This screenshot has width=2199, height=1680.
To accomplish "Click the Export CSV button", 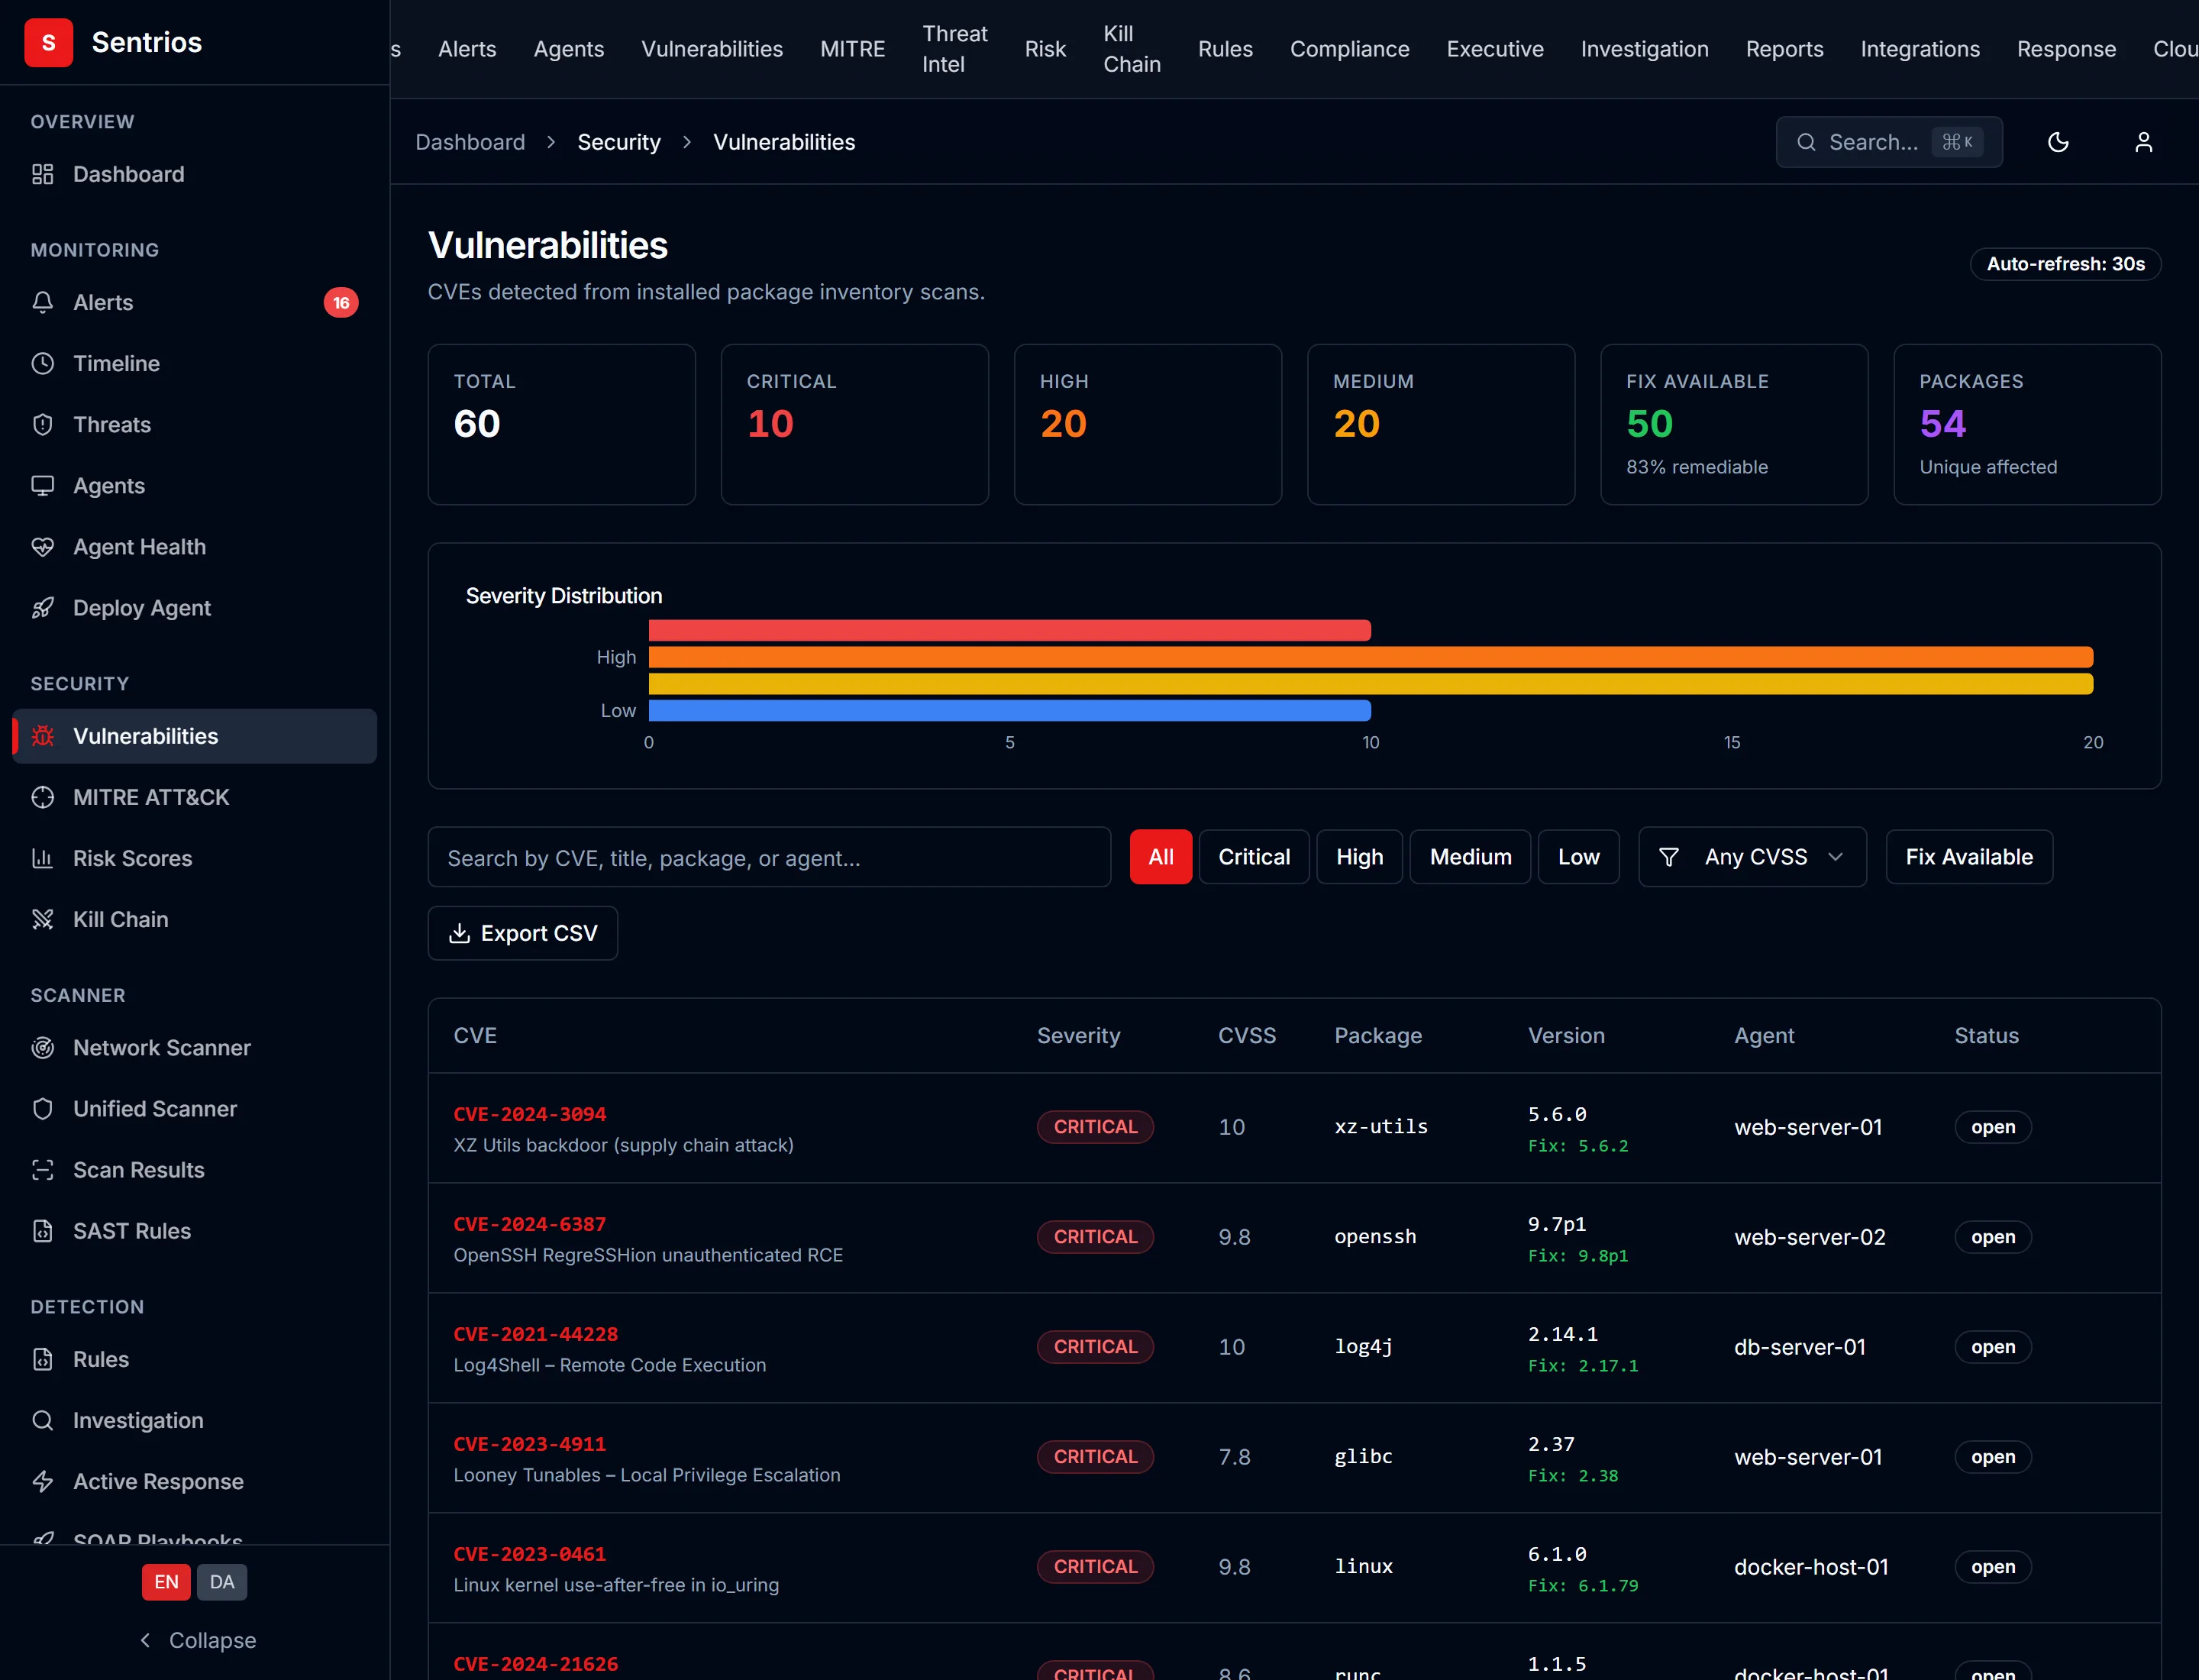I will (523, 933).
